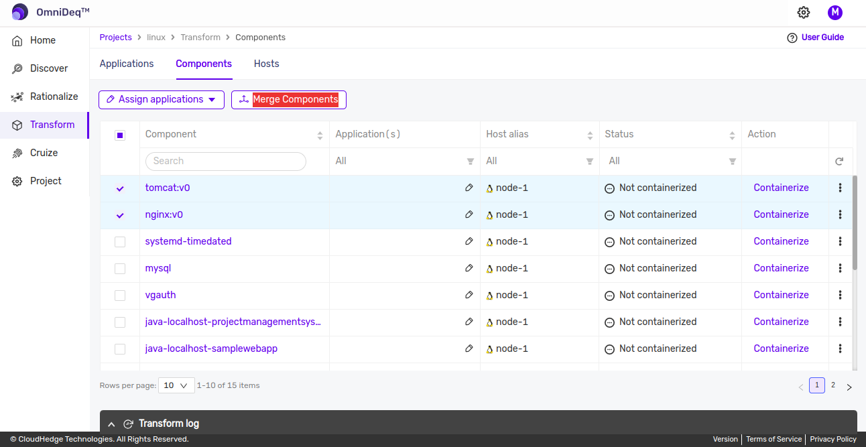Check the systemd-timedated row checkbox
The width and height of the screenshot is (866, 447).
(120, 242)
